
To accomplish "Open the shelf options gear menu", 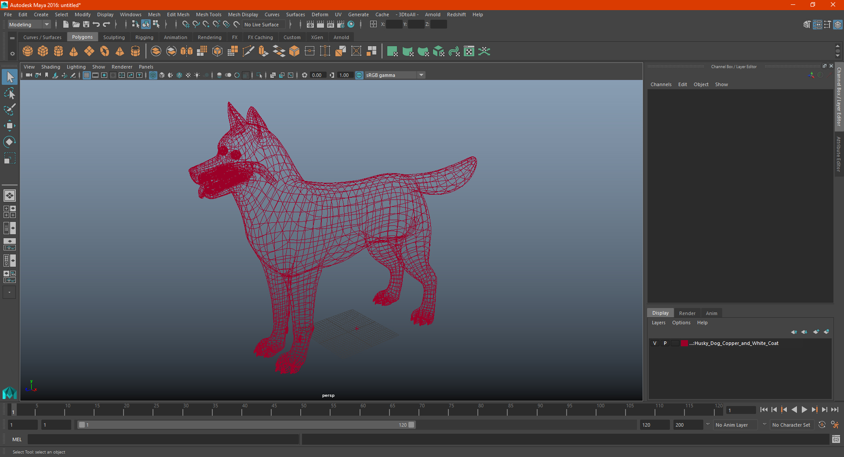I will [12, 54].
